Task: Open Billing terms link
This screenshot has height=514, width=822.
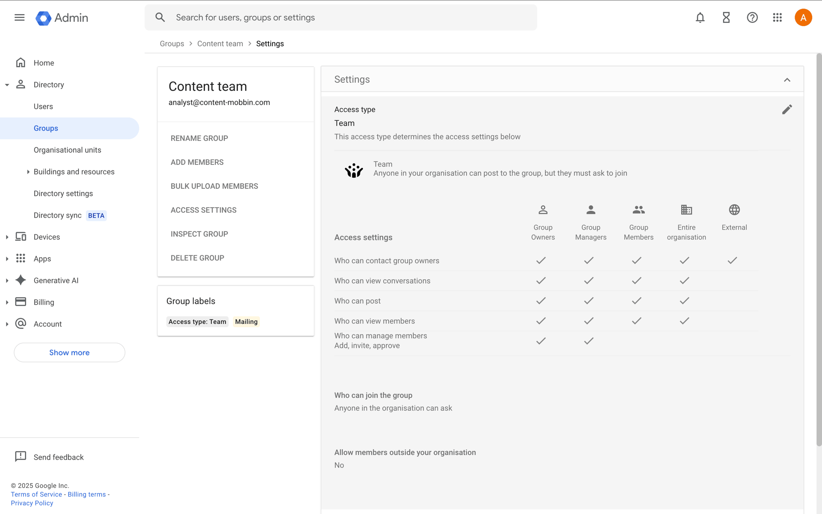Action: pos(86,494)
